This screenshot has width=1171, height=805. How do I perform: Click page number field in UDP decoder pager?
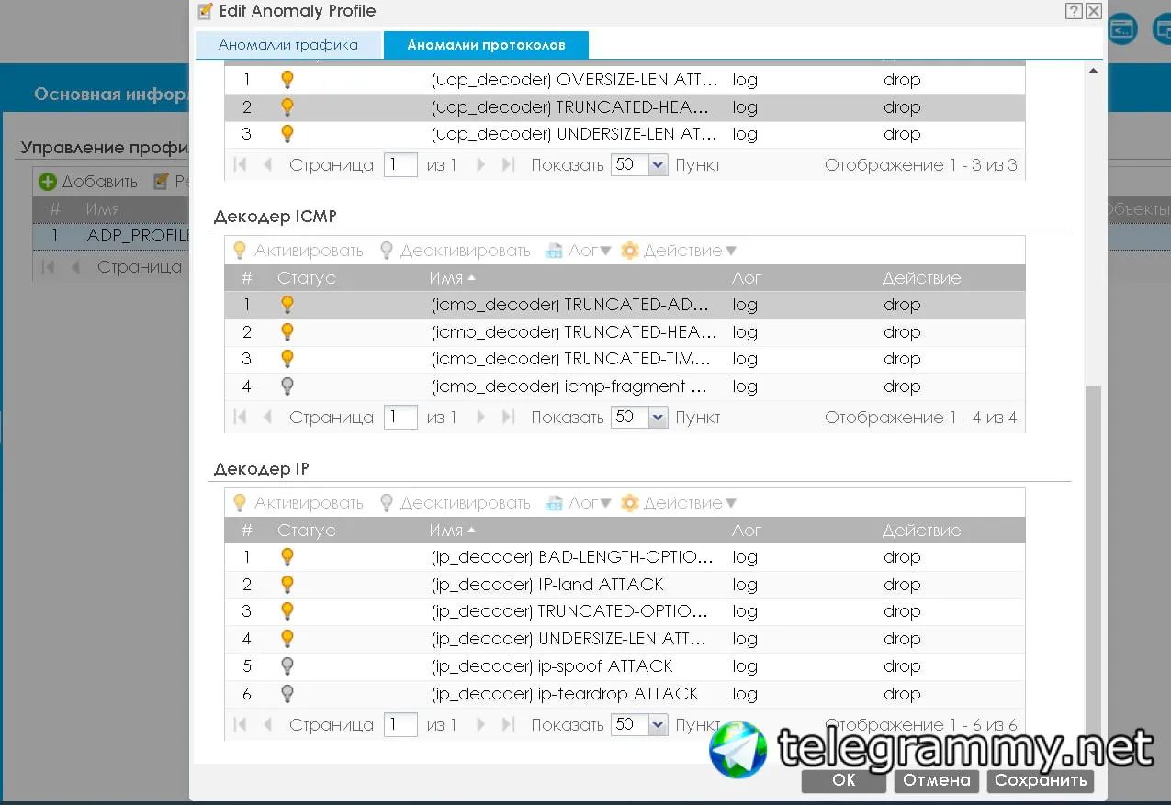[400, 165]
